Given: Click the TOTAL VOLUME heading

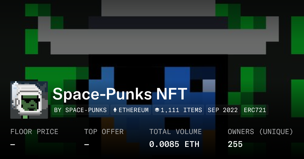Looking at the screenshot, I should pyautogui.click(x=176, y=131).
